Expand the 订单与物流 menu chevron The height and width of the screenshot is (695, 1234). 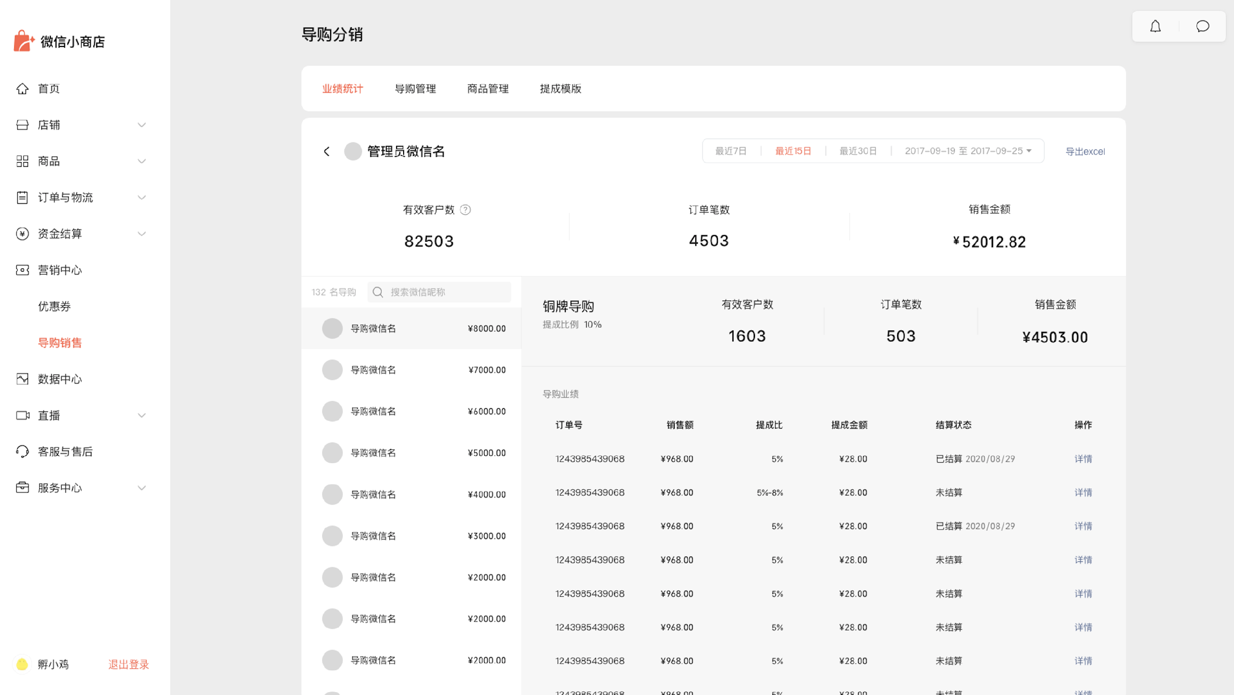[142, 197]
